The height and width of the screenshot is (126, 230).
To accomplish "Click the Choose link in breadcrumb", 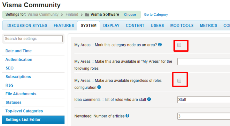I will (130, 15).
